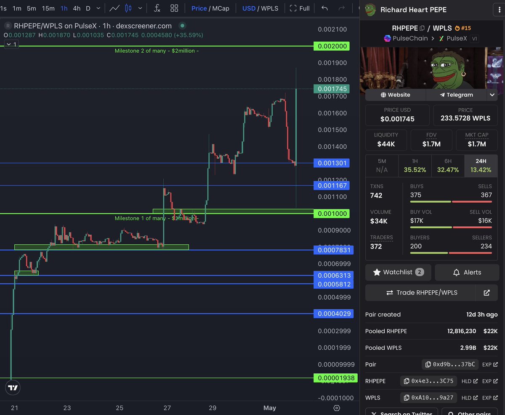The image size is (505, 415).
Task: Click the Watchlist star button
Action: point(398,272)
